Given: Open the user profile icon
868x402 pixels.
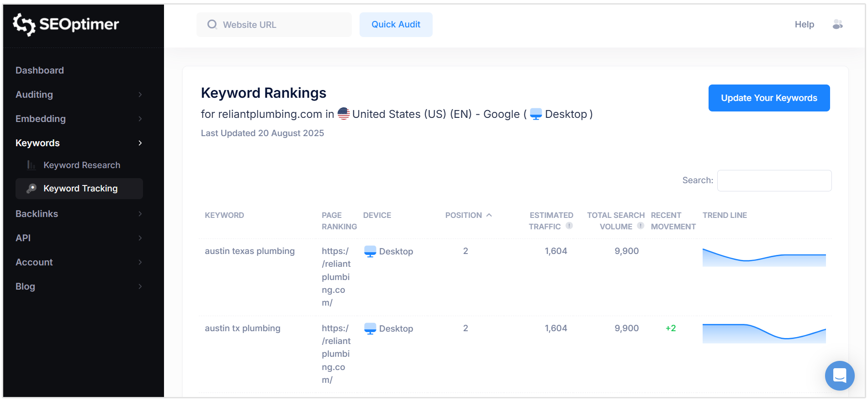Looking at the screenshot, I should [837, 24].
